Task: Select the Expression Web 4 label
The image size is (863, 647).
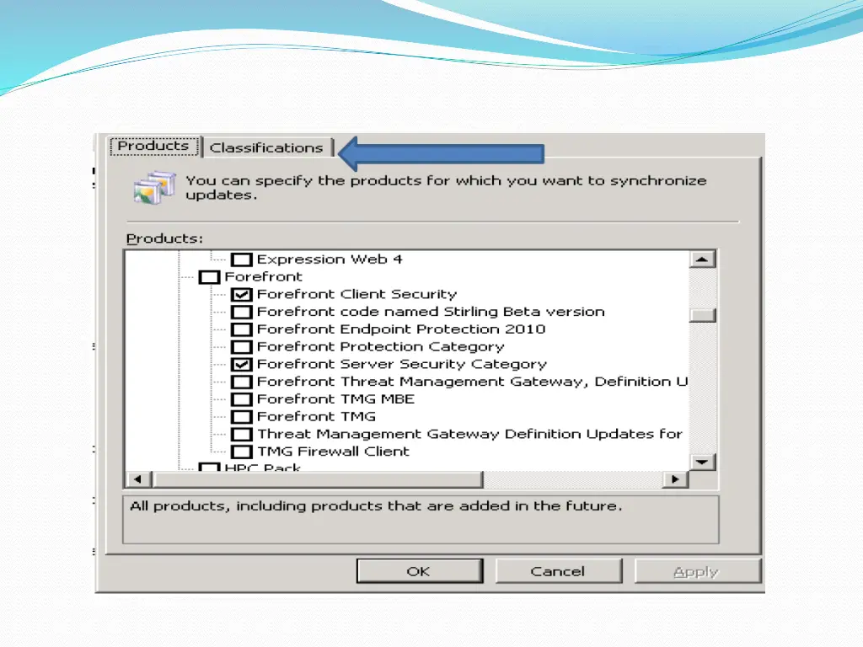Action: click(x=330, y=259)
